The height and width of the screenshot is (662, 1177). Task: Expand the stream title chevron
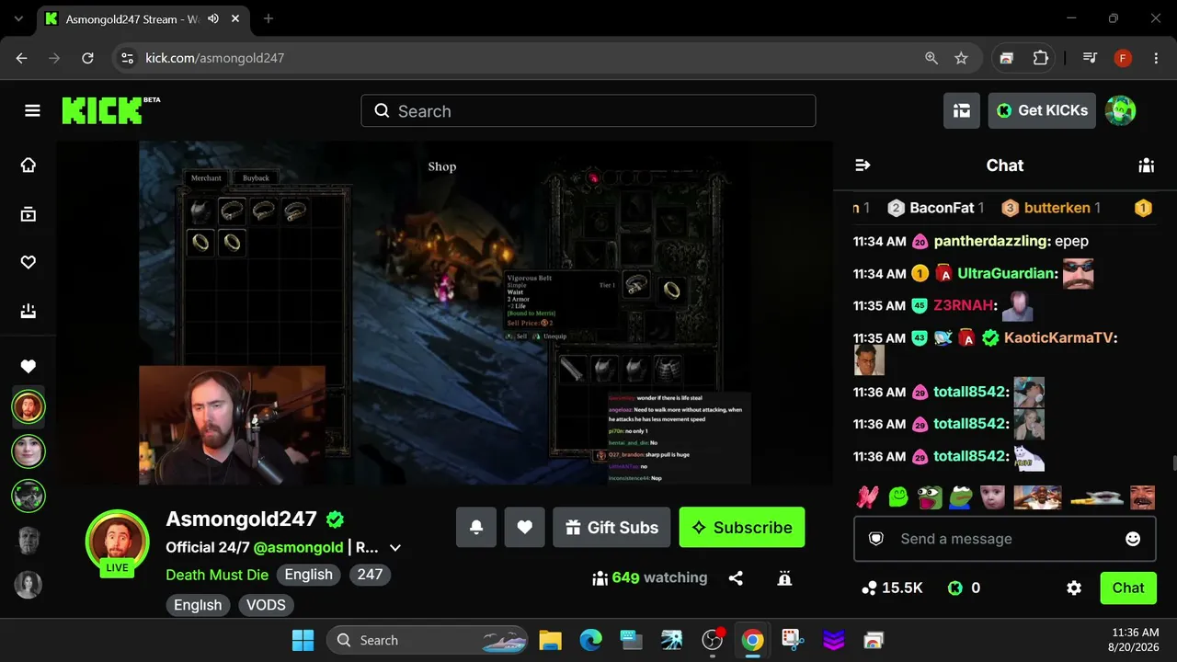(x=395, y=548)
